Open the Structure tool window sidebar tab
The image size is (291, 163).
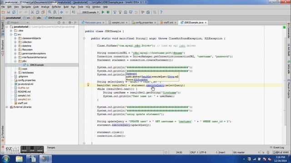point(3,48)
